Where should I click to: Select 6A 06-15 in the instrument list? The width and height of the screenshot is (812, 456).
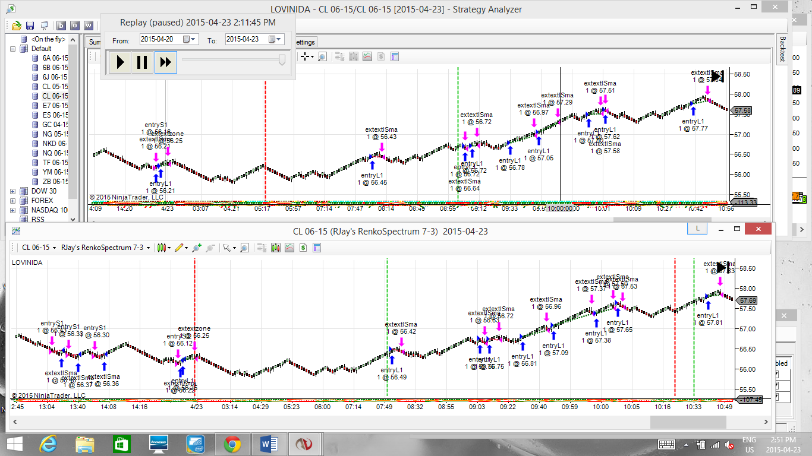(x=55, y=58)
